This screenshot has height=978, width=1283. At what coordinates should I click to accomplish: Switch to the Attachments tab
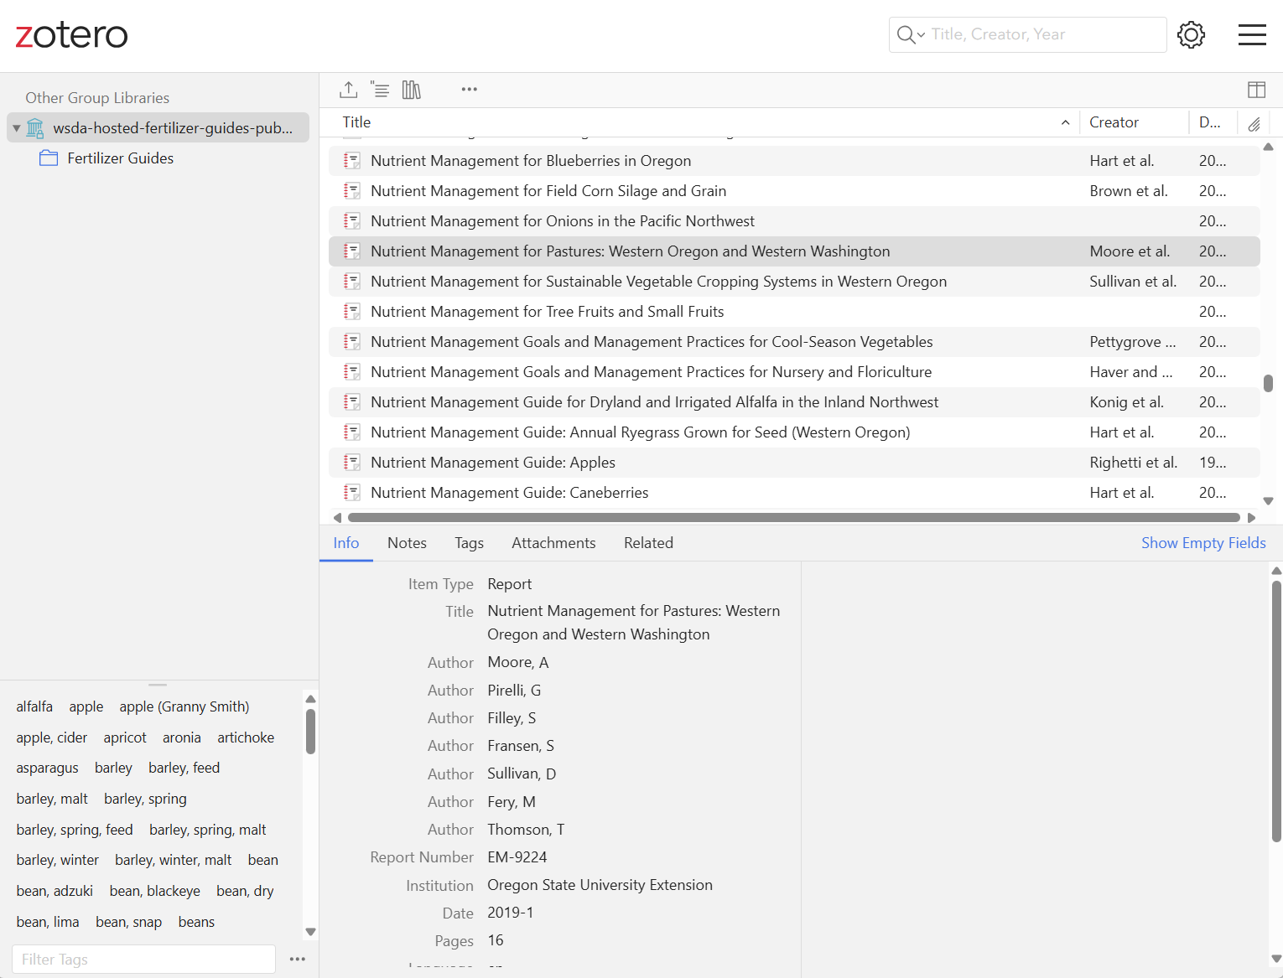tap(553, 543)
